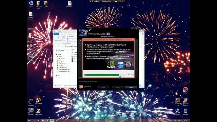217x122 pixels.
Task: Click the 7 Days desktop shortcut
Action: coord(31,102)
